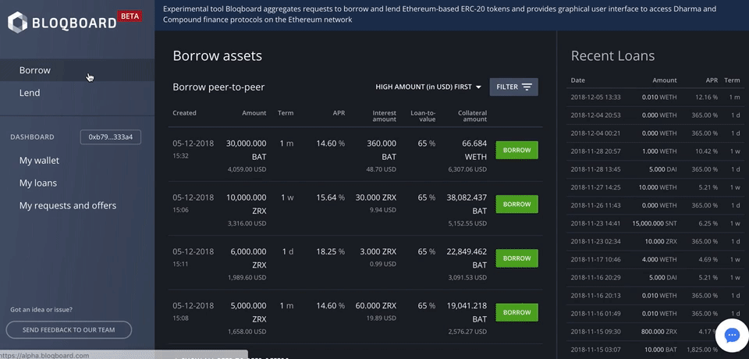749x359 pixels.
Task: Open My requests and offers
Action: [x=68, y=206]
